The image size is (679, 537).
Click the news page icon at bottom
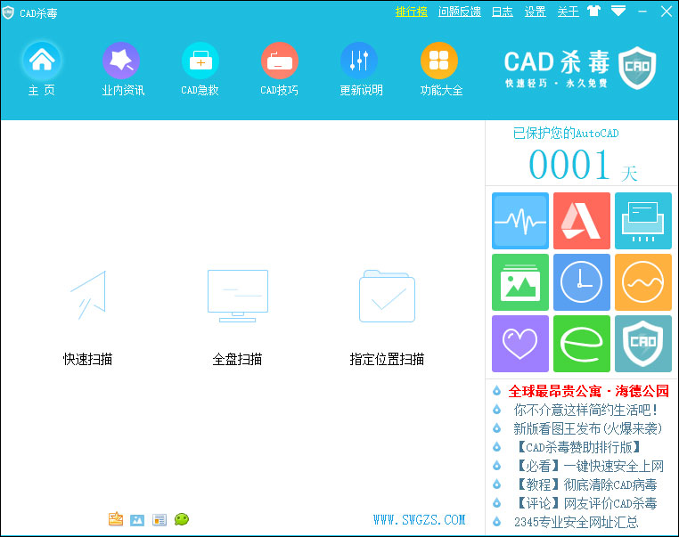[x=160, y=520]
